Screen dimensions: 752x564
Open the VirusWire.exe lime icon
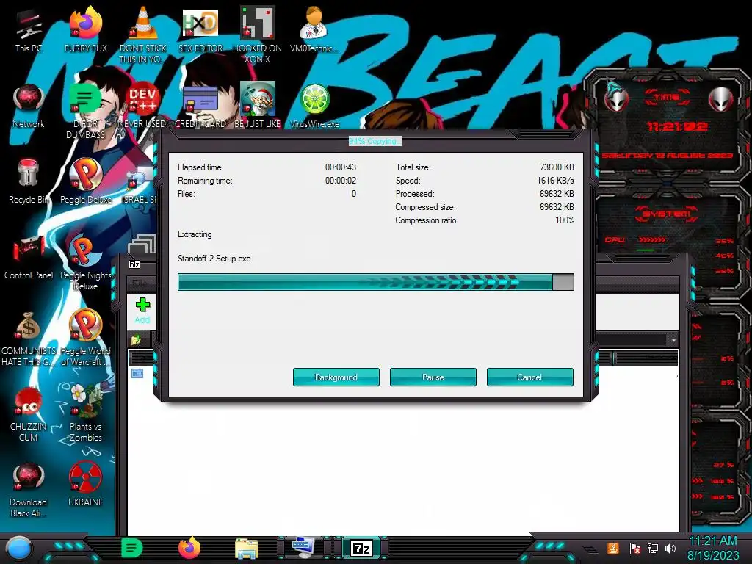[x=314, y=106]
